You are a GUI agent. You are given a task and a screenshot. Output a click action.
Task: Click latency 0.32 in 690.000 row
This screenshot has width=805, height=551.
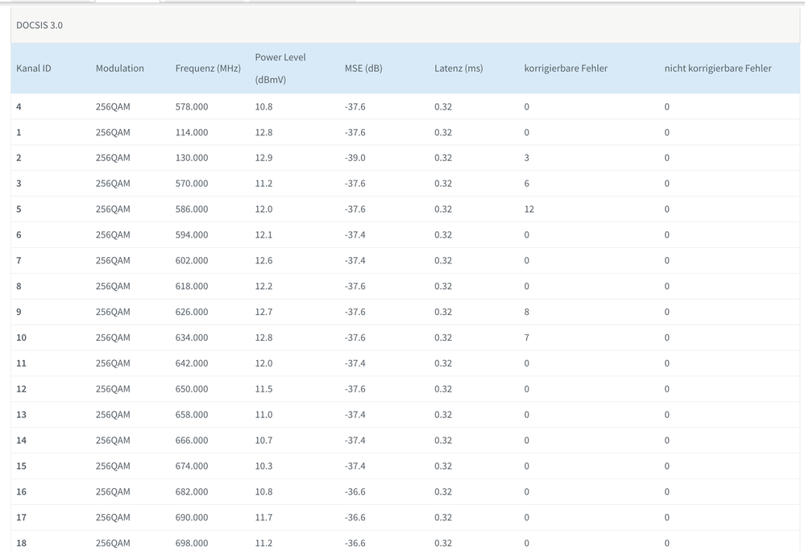tap(443, 517)
